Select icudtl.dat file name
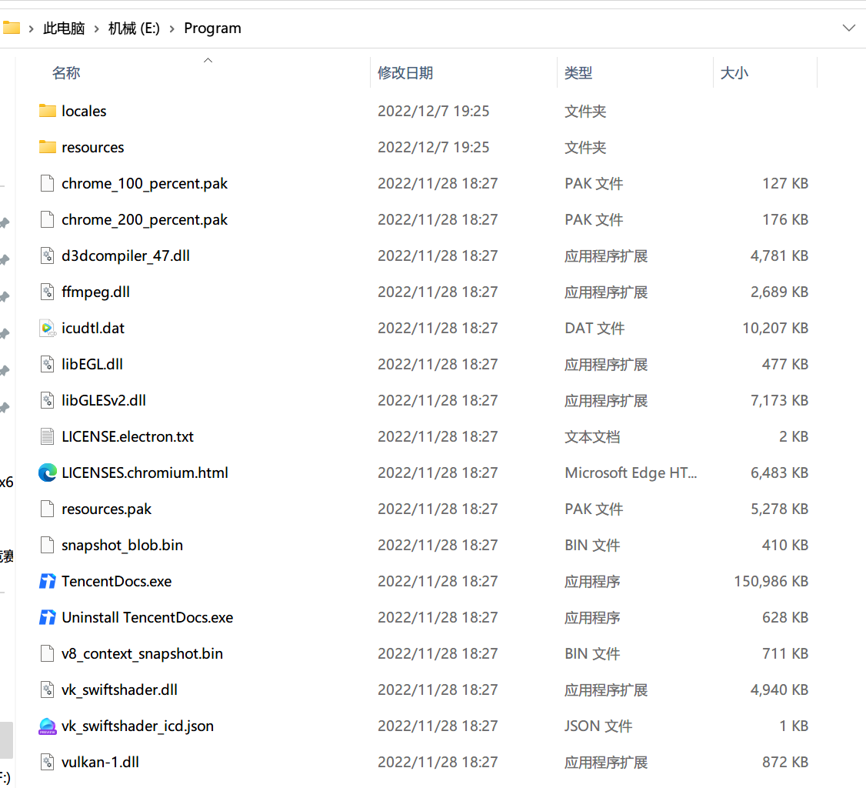The width and height of the screenshot is (866, 788). (x=93, y=329)
